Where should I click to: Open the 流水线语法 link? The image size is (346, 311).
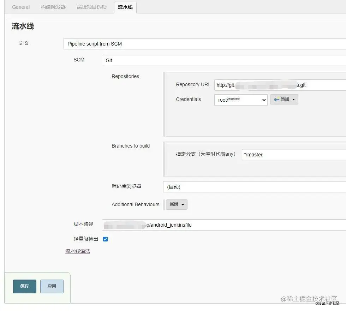(x=78, y=251)
